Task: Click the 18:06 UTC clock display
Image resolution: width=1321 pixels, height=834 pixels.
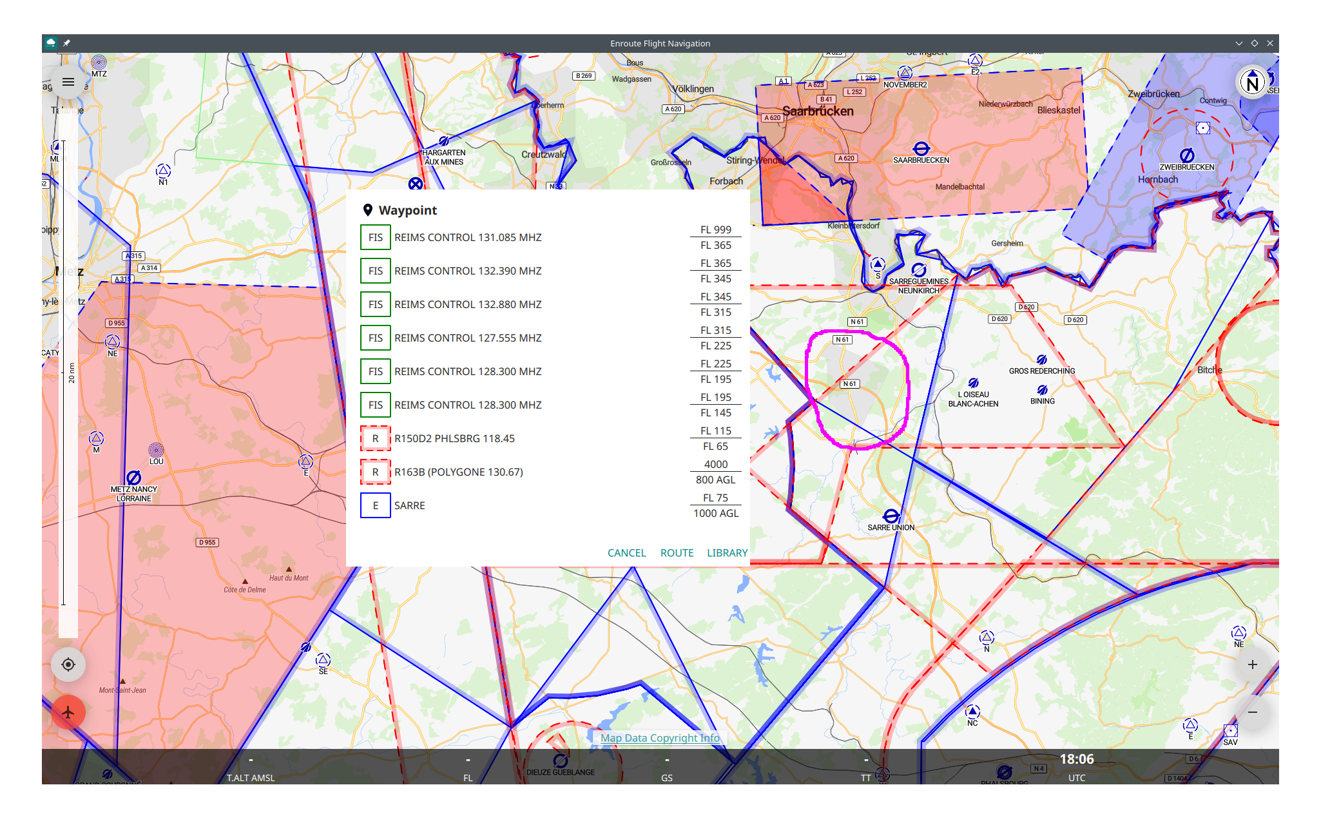Action: click(x=1077, y=766)
